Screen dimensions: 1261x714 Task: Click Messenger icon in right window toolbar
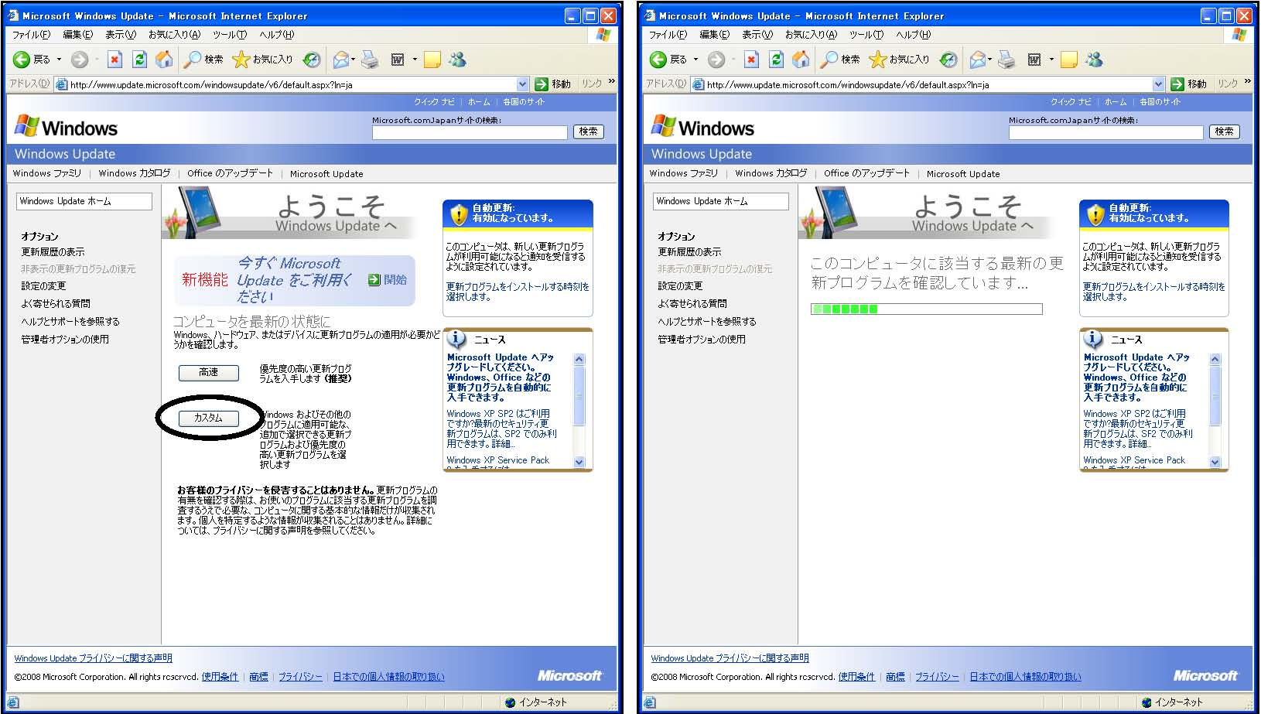coord(1094,60)
